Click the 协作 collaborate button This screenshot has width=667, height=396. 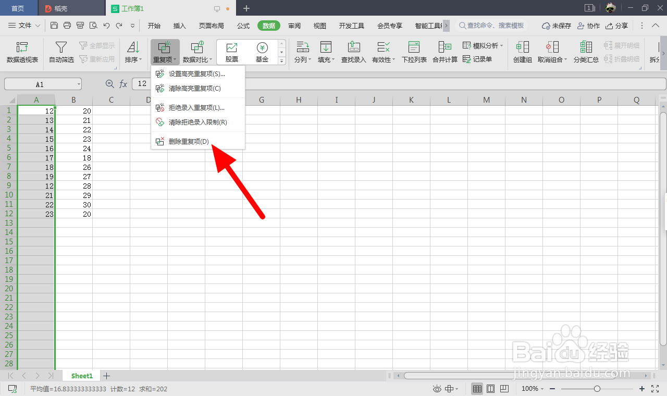589,26
